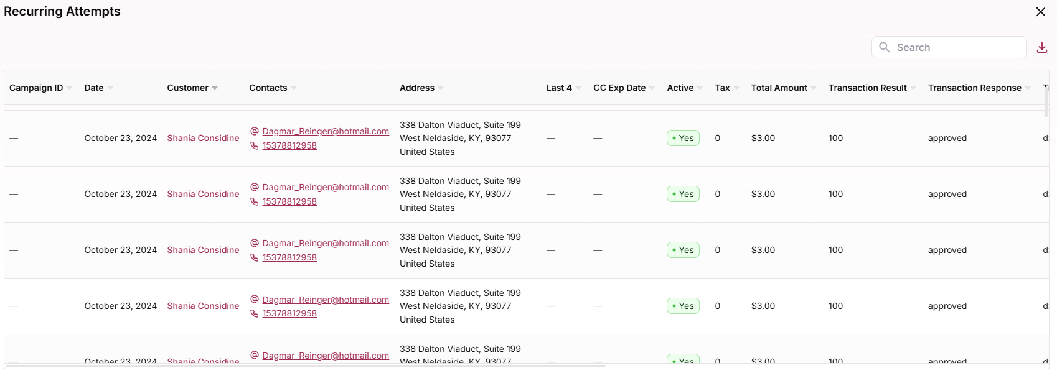Select October 23, 2024 in first row
Viewport: 1057px width, 373px height.
click(x=120, y=138)
